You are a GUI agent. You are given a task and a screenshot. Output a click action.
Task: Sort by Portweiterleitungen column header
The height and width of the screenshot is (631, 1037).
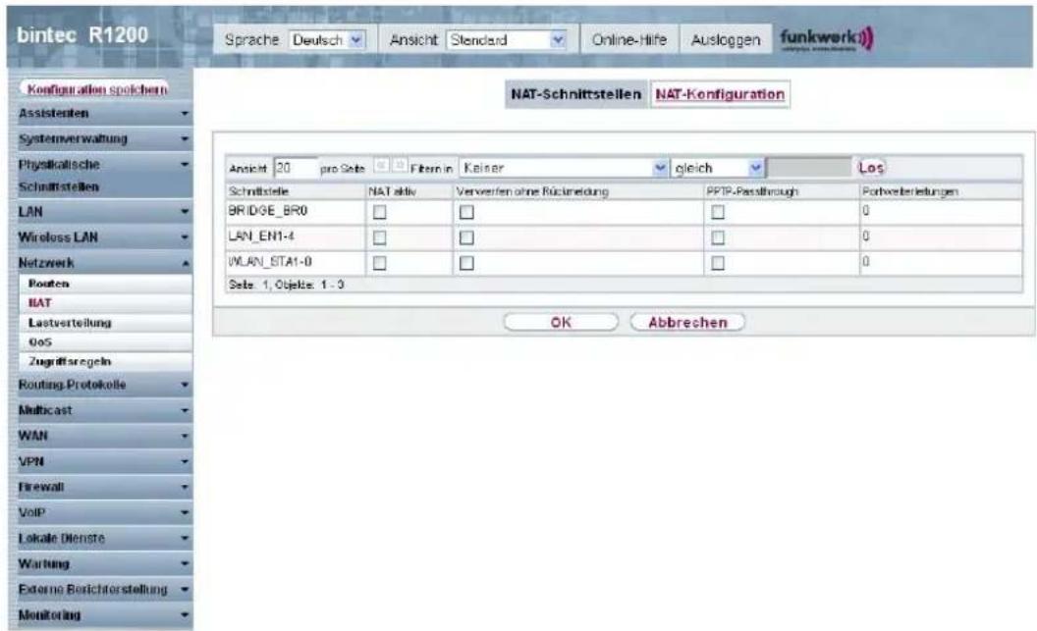910,191
